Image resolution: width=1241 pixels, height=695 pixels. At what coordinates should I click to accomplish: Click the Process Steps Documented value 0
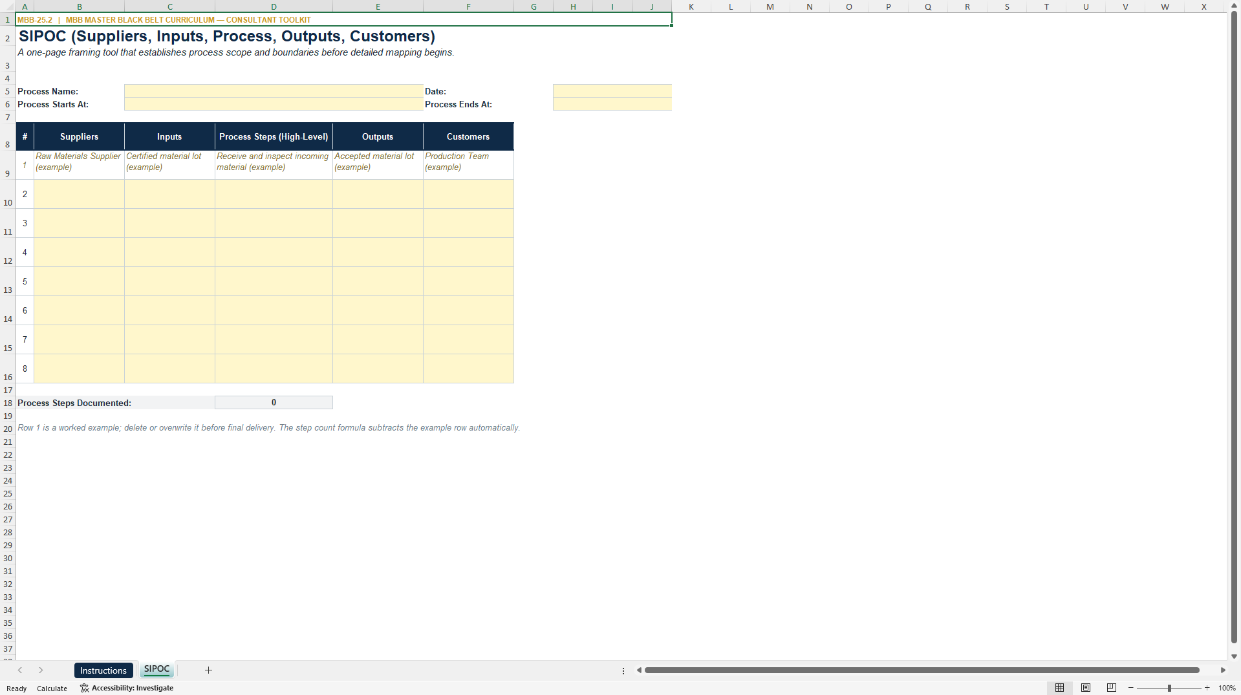click(274, 402)
